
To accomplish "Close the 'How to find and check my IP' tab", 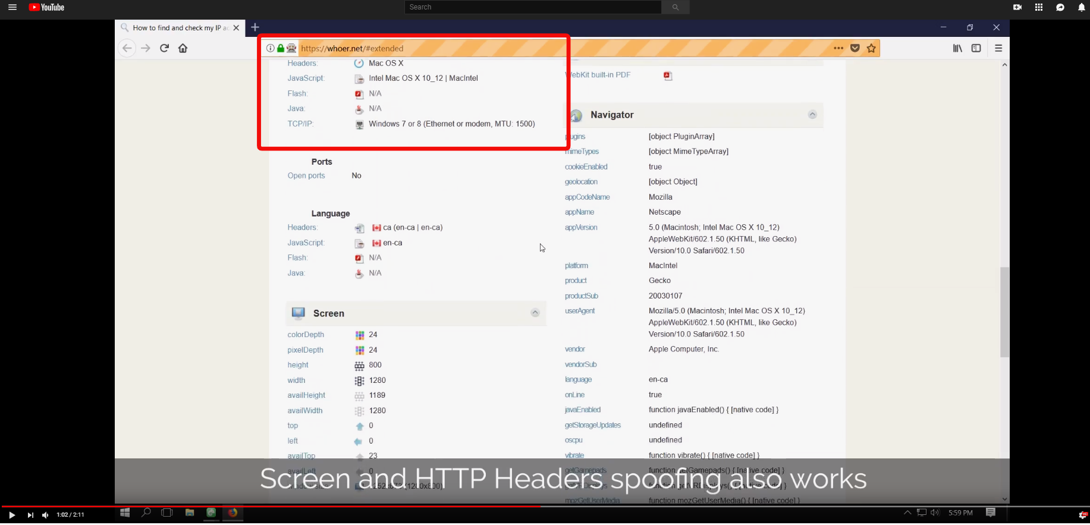I will point(236,27).
